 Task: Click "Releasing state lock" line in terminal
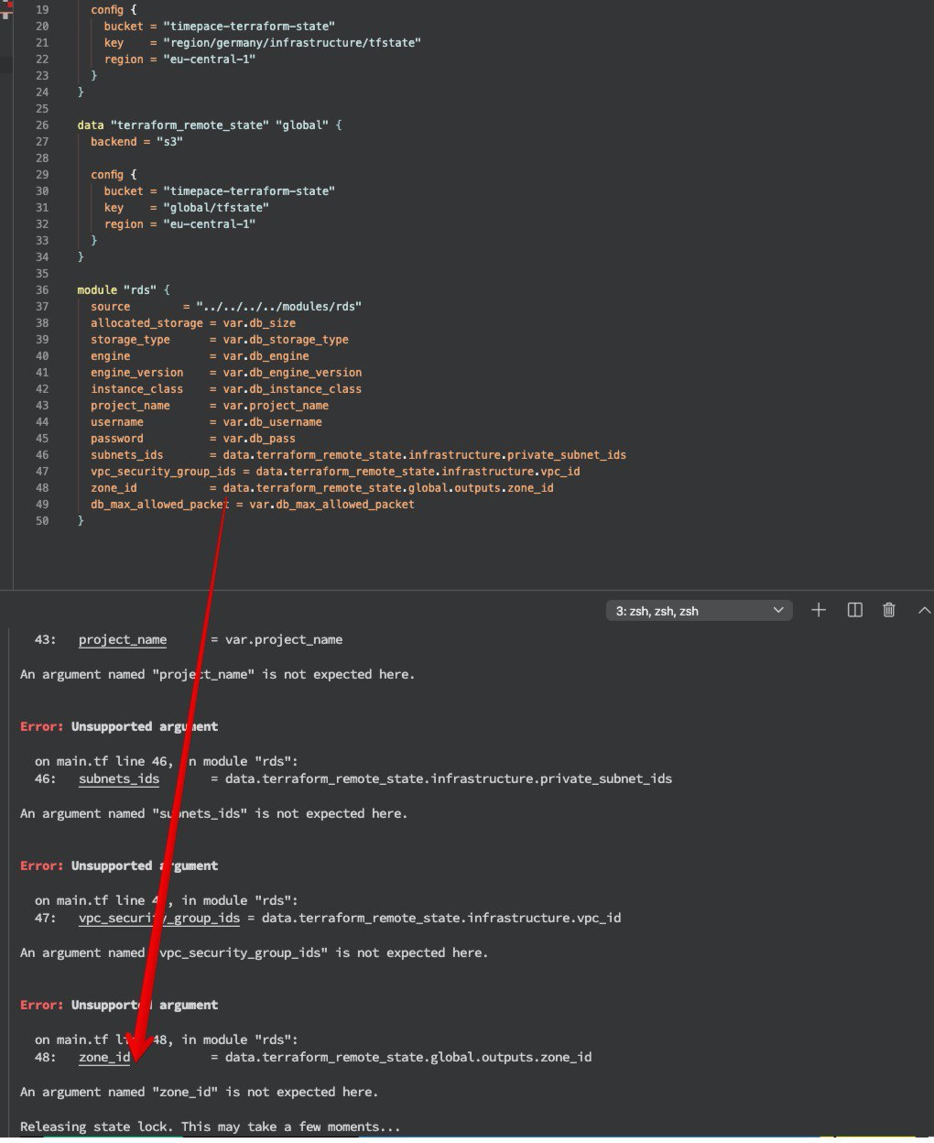click(x=210, y=1127)
